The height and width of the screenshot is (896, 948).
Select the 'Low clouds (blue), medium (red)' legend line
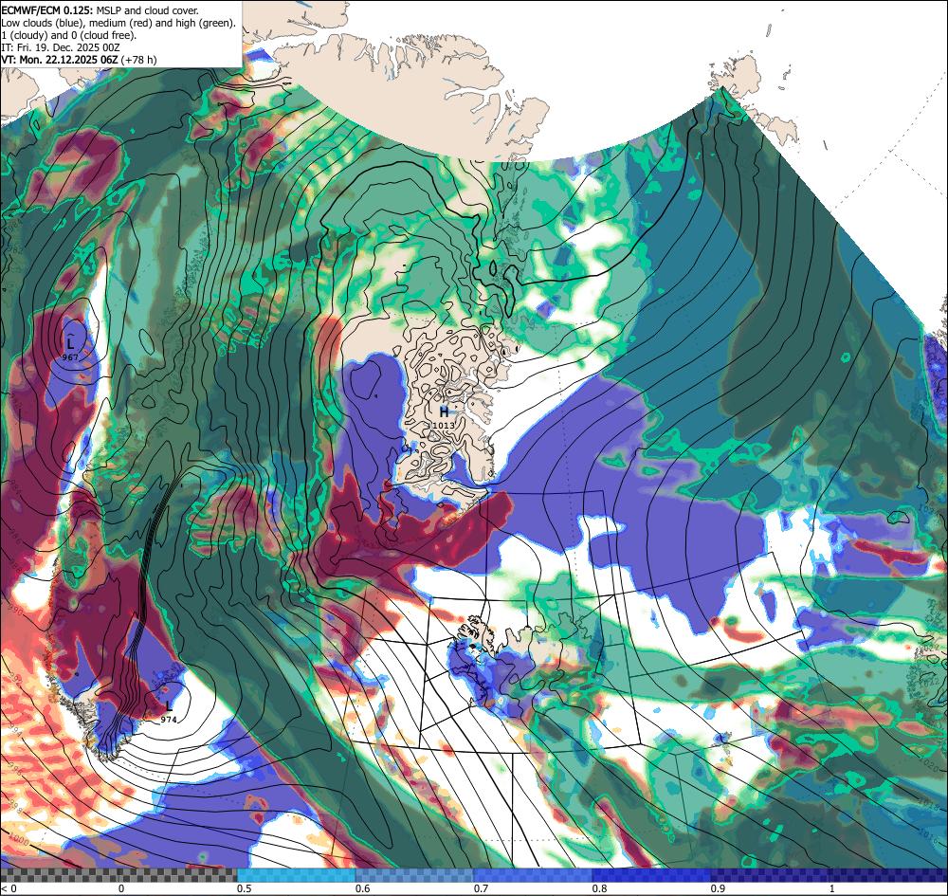(118, 23)
